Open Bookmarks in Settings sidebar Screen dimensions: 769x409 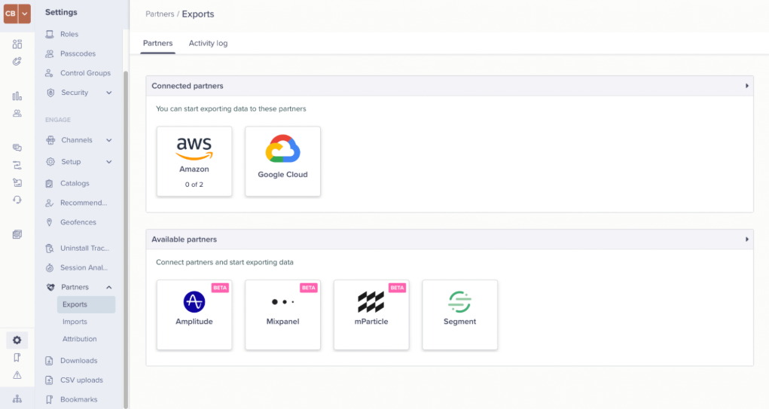point(78,400)
